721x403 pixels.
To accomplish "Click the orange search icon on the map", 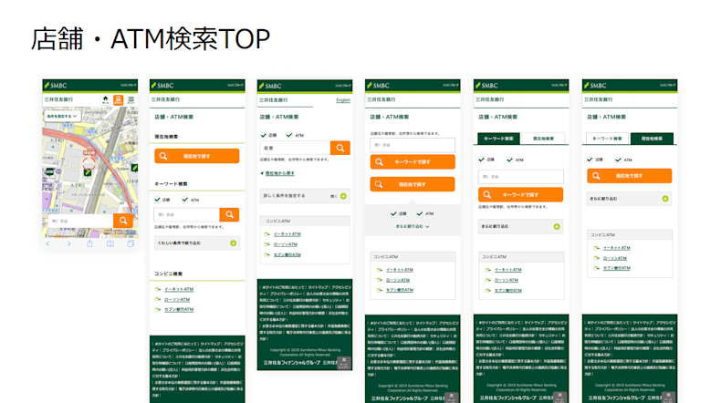I will [123, 221].
